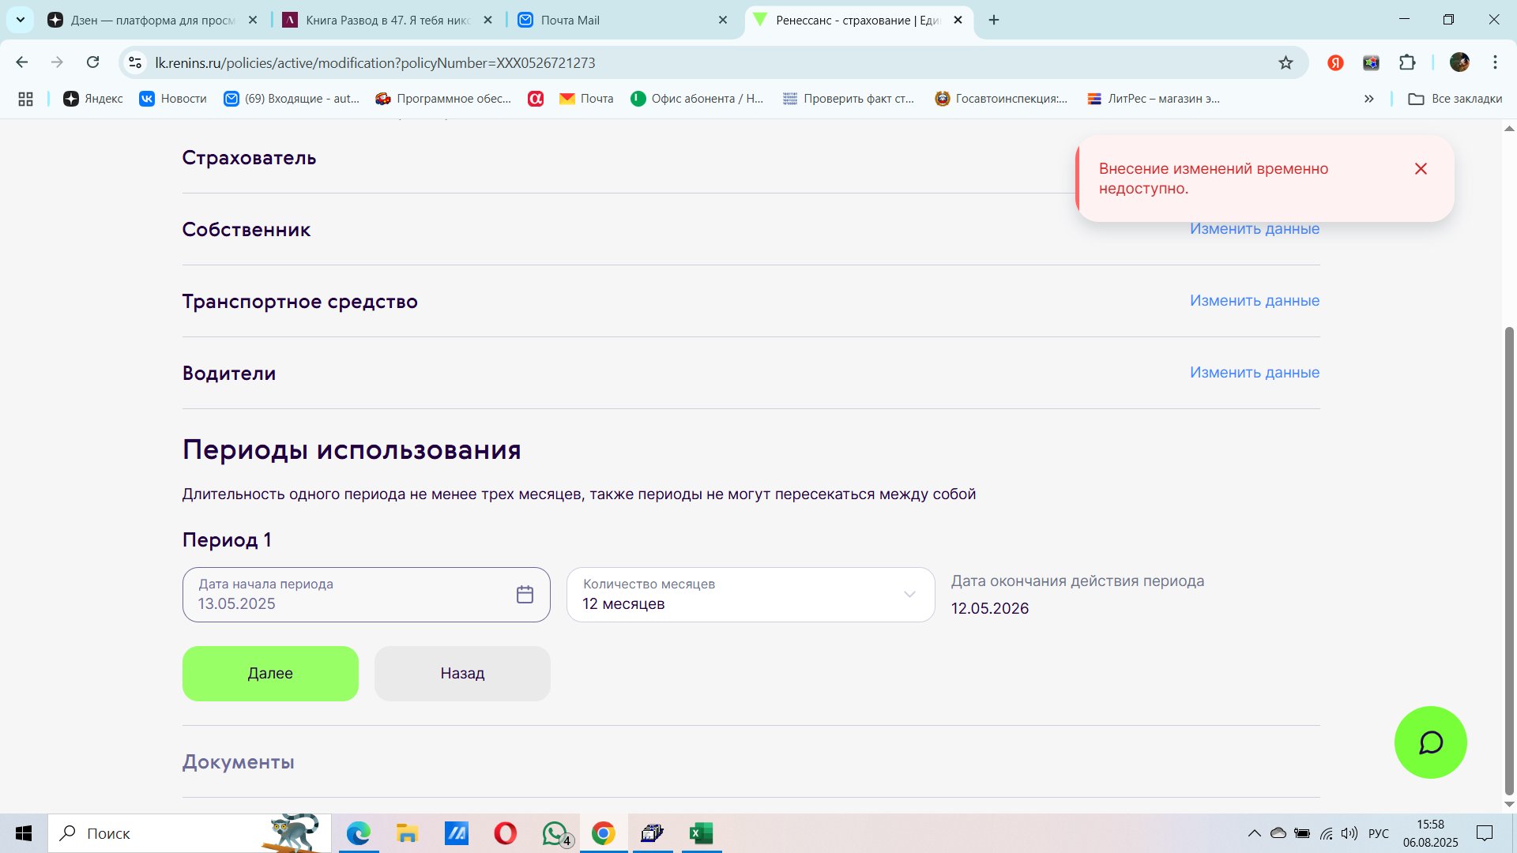Open the (69) Входящие bookmark

pyautogui.click(x=292, y=99)
